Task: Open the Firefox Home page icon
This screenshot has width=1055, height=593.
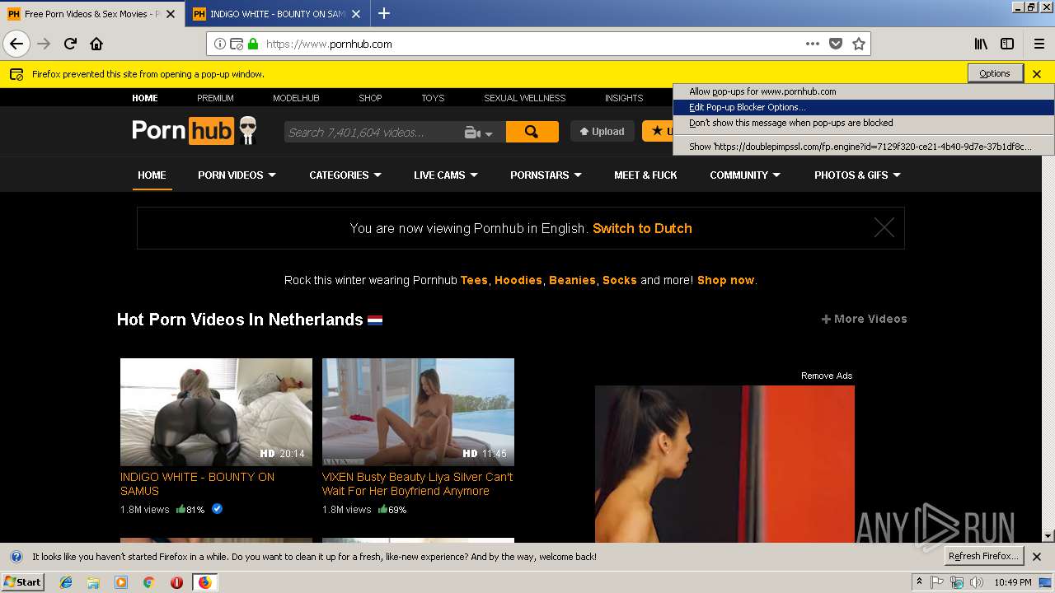Action: click(96, 44)
